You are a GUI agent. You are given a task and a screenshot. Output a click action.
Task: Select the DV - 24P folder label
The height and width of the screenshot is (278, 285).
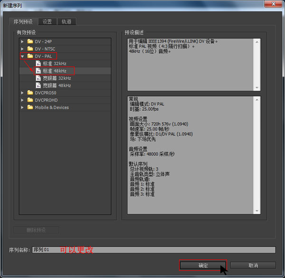pos(43,42)
